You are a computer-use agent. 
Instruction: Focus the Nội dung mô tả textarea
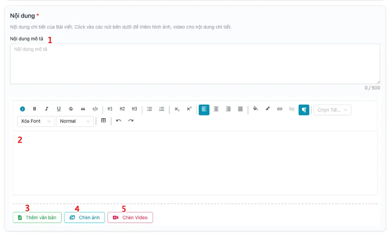tap(195, 64)
